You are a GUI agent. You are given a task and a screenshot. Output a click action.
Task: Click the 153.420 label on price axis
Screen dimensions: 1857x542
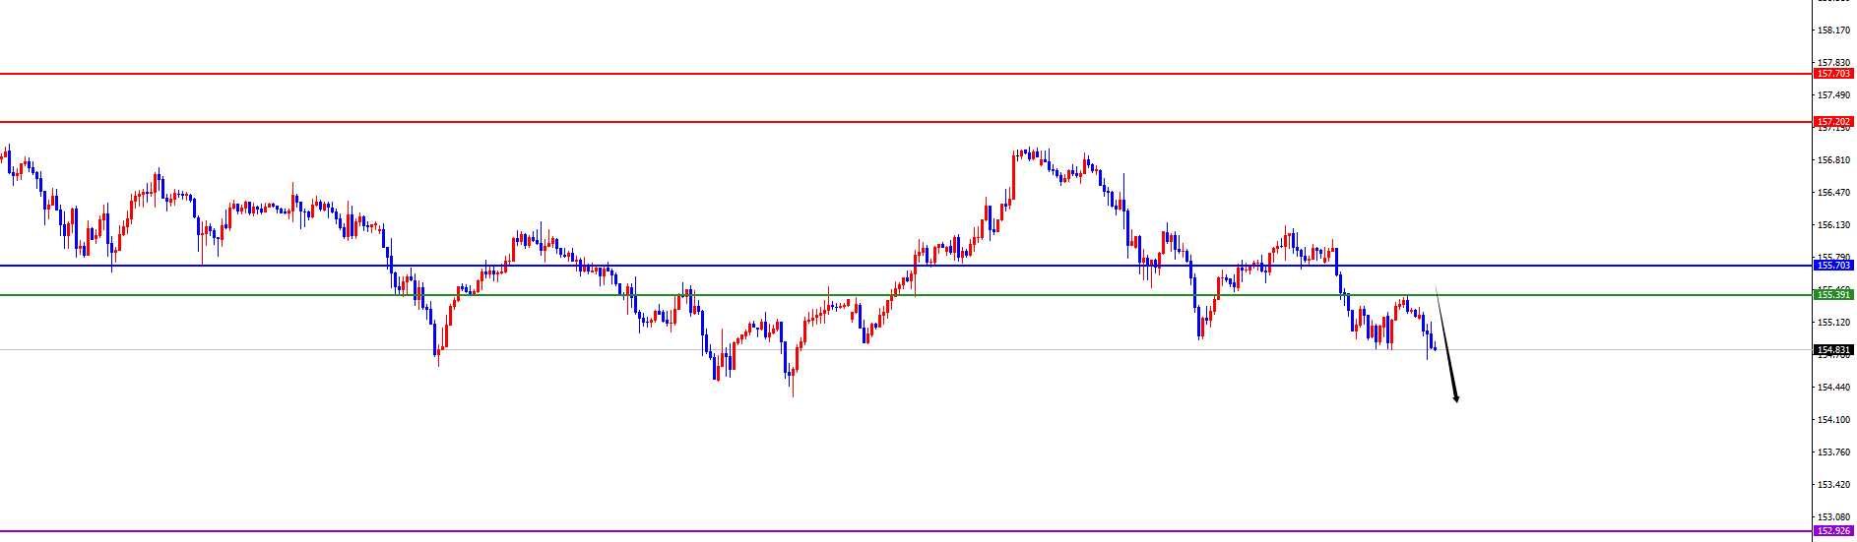[1833, 485]
